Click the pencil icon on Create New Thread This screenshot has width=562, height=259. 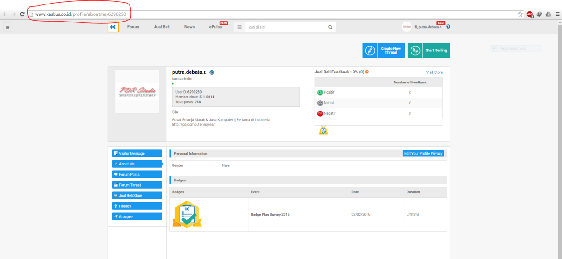click(x=370, y=50)
